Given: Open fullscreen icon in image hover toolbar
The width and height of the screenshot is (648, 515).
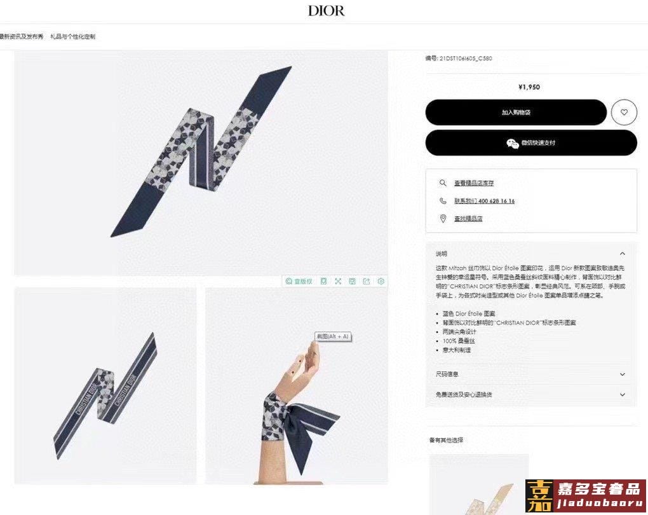Looking at the screenshot, I should click(338, 281).
